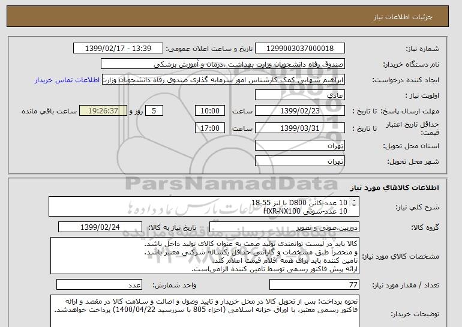
Task: Click the need number field 1299003037000018
Action: pos(299,49)
